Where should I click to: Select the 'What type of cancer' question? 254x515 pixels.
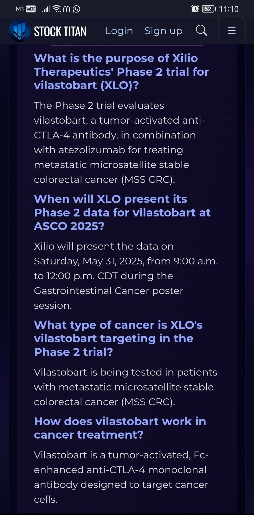[x=118, y=339]
